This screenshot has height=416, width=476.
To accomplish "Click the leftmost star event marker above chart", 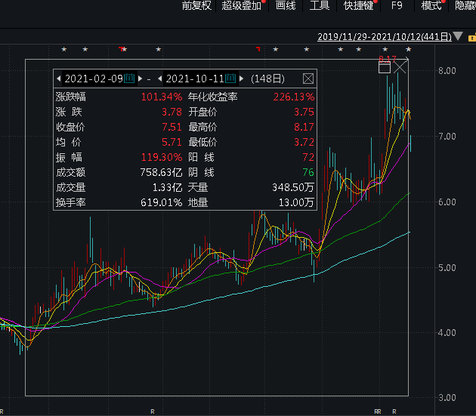I will (64, 50).
